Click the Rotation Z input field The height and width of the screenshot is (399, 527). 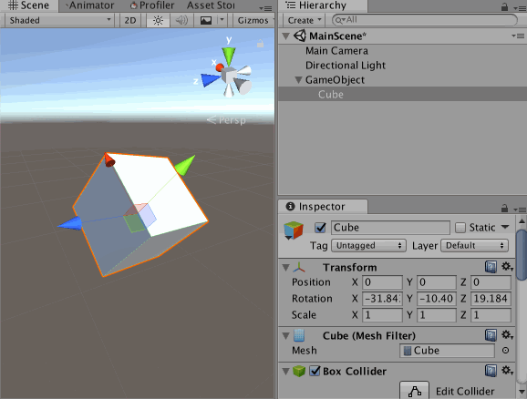(491, 298)
